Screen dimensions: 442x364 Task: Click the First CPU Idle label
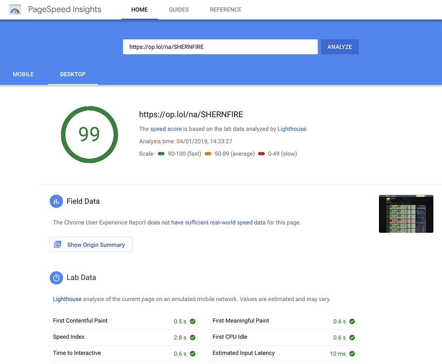pos(230,337)
